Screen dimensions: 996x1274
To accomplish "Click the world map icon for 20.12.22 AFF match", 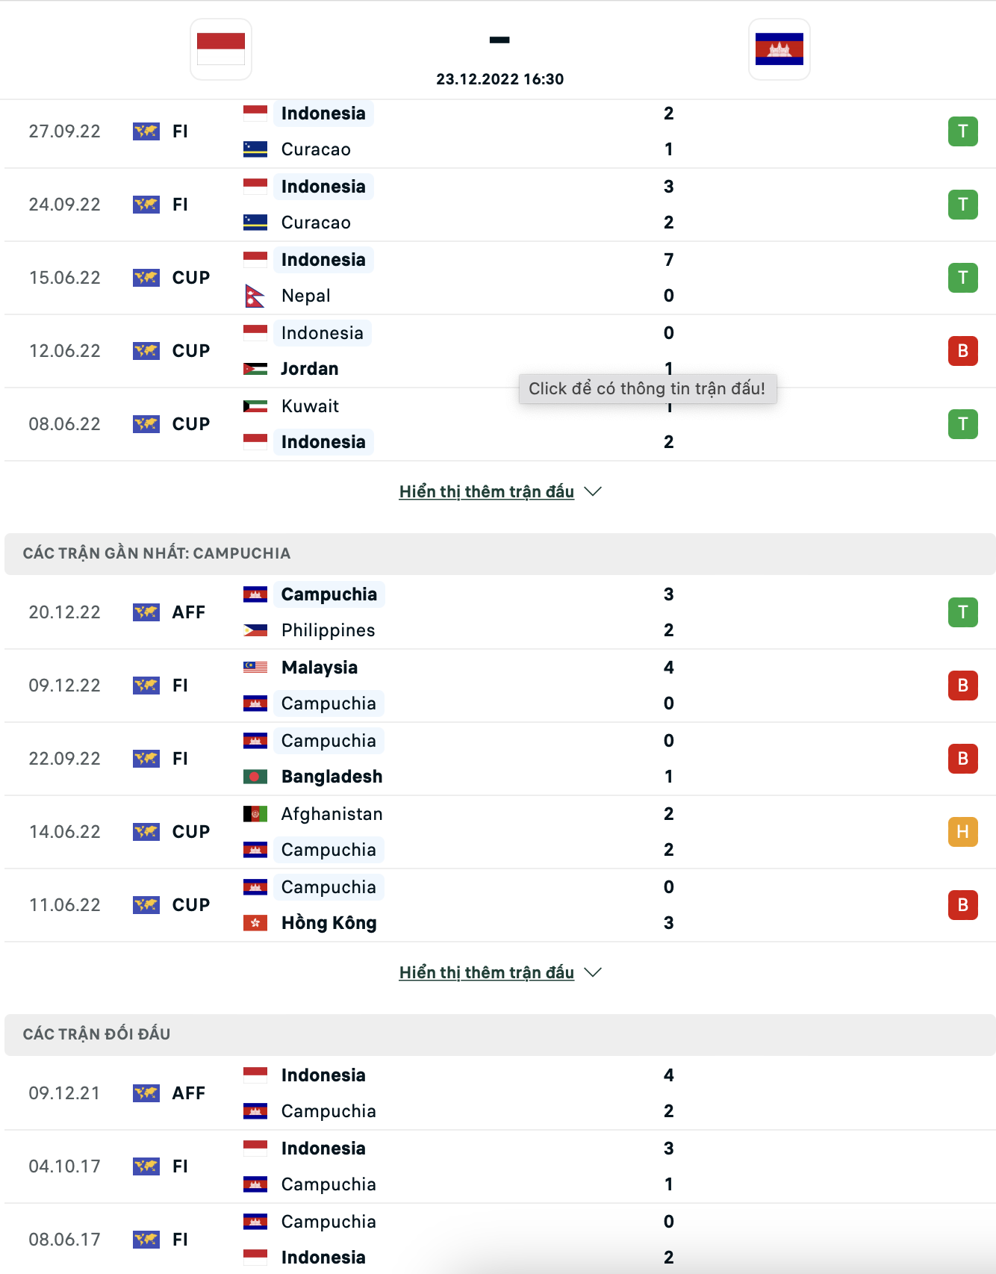I will (146, 612).
